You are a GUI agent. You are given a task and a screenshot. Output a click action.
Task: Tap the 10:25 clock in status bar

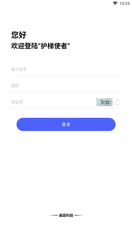125,3
